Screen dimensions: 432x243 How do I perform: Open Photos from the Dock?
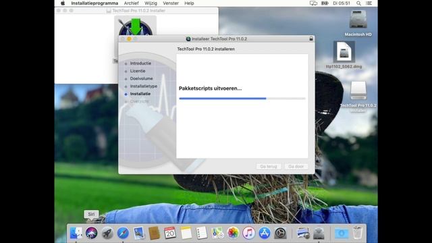pos(233,233)
